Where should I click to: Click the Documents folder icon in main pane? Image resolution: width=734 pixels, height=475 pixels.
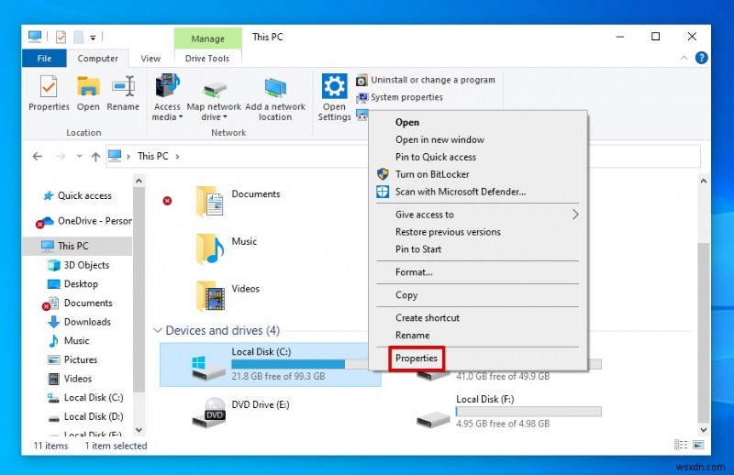pos(210,202)
